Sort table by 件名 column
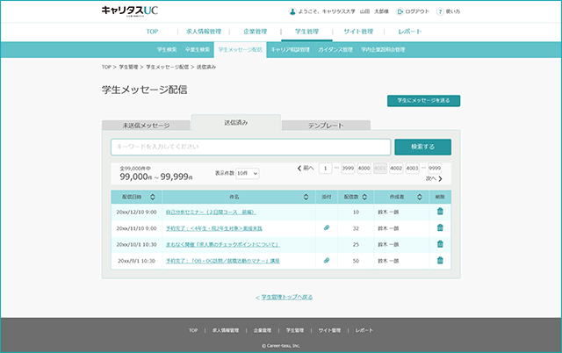 pos(306,197)
